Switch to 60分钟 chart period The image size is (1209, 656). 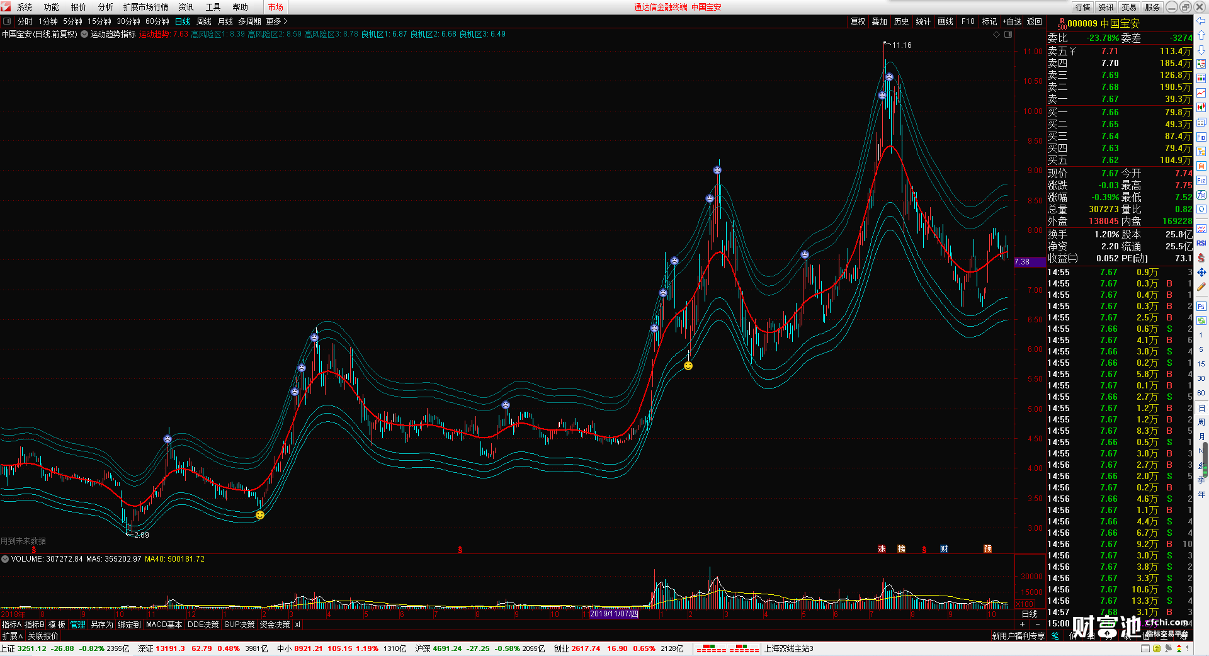157,21
